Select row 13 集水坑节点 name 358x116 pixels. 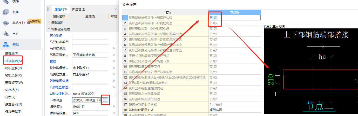coord(168,83)
